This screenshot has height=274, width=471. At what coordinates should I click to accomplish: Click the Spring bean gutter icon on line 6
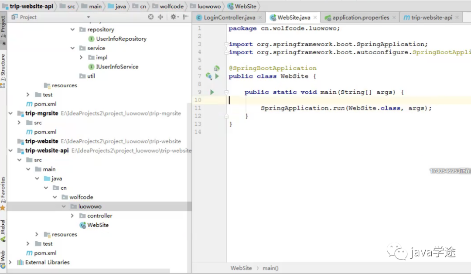point(216,68)
